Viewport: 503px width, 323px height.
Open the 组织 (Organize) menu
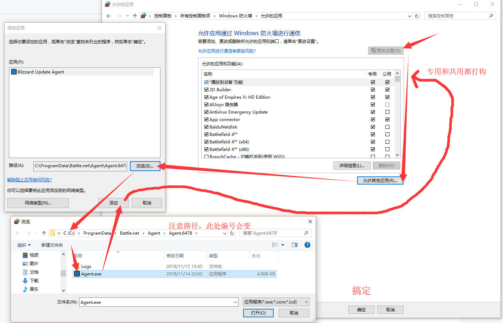pos(24,245)
